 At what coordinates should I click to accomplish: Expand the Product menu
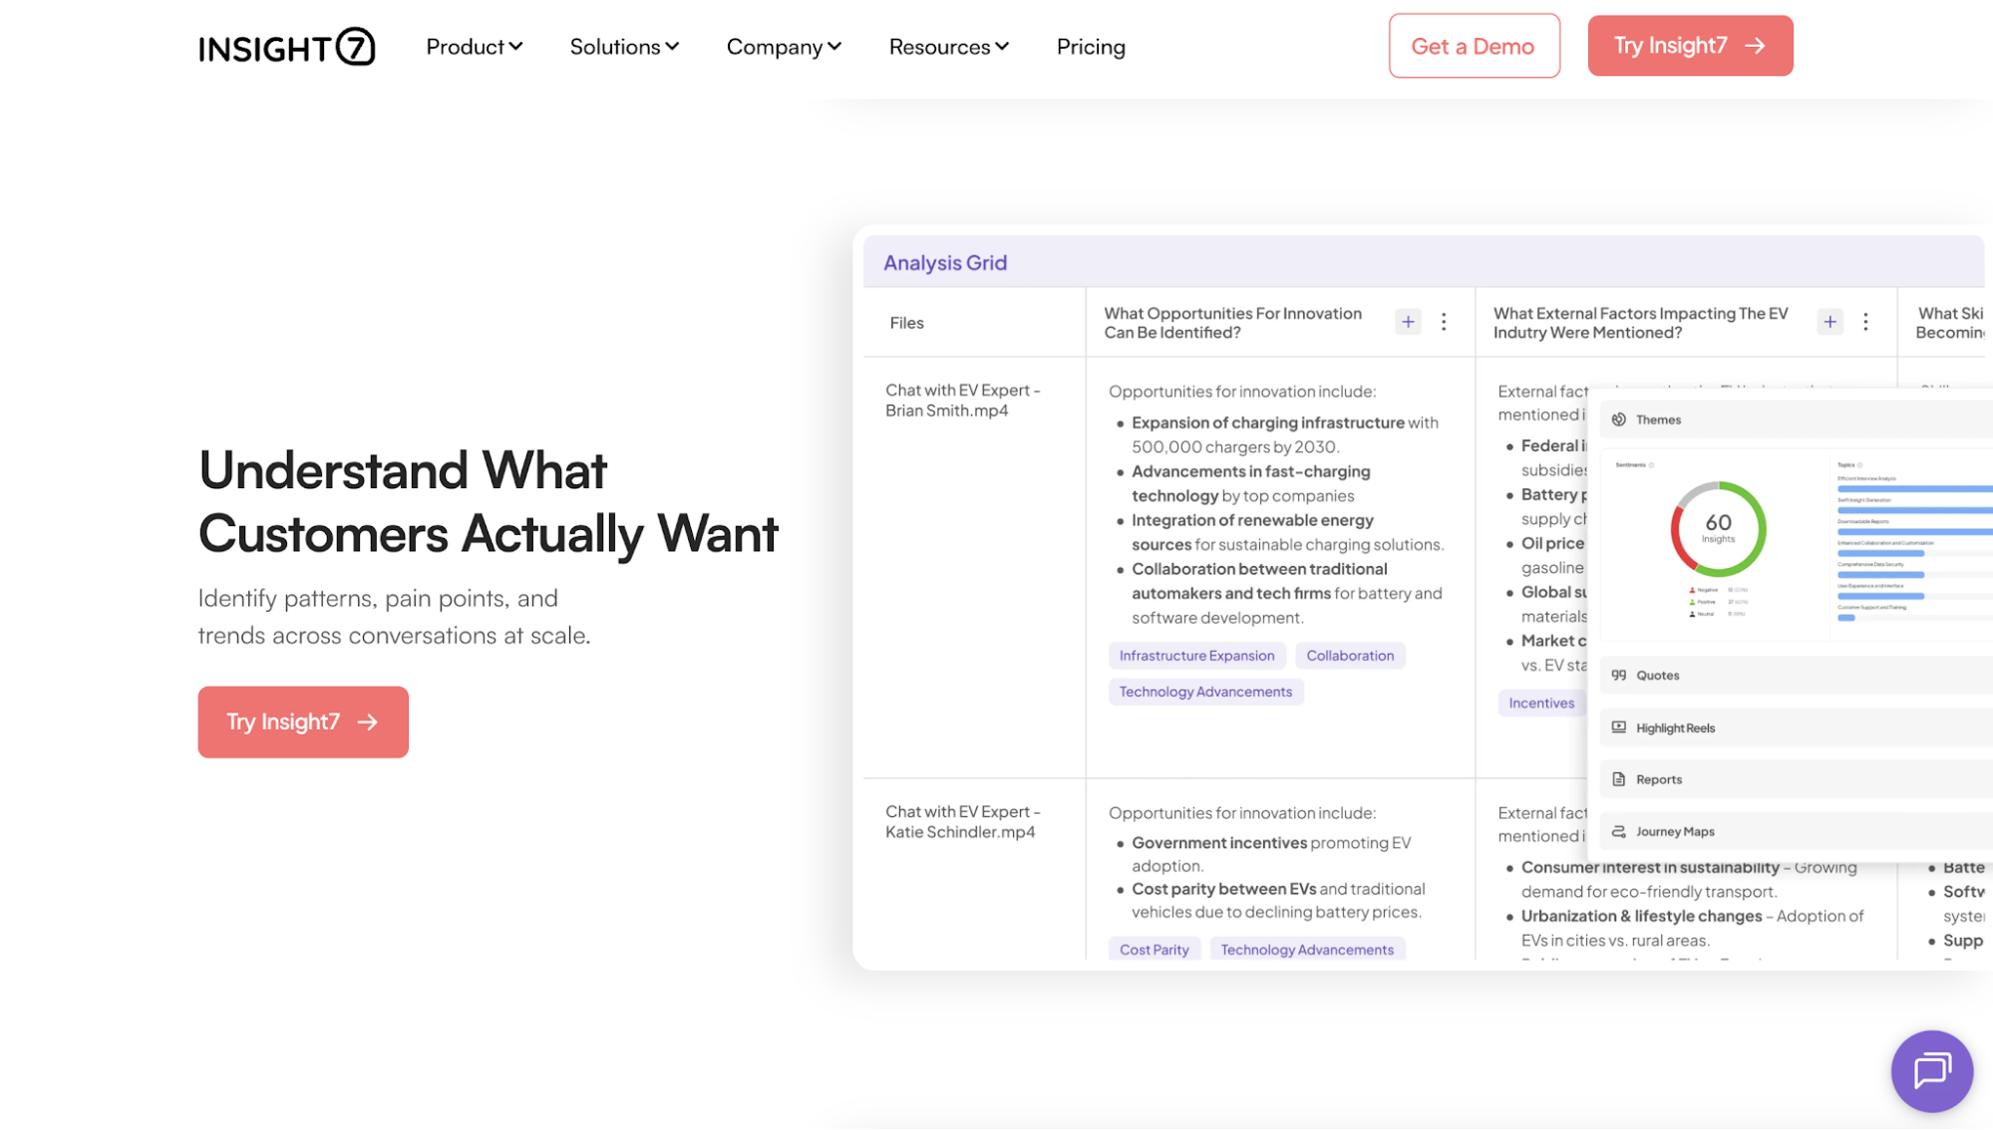coord(475,47)
